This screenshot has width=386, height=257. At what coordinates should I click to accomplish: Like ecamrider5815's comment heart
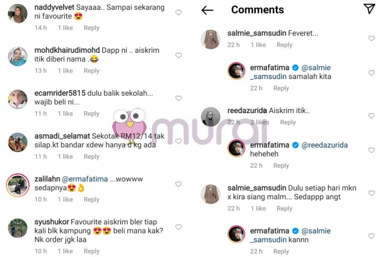coord(178,98)
